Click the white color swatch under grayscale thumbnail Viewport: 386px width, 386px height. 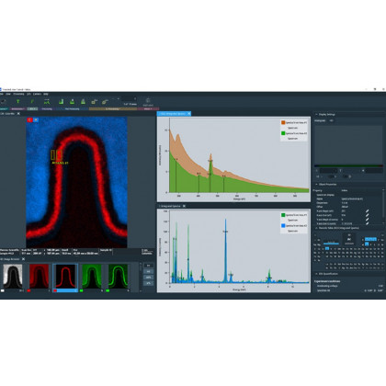click(3, 290)
